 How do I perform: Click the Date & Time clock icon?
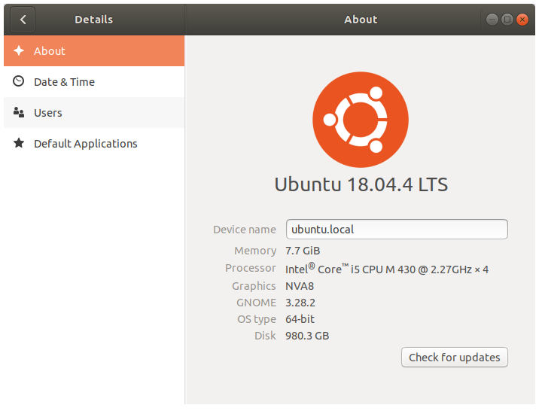click(x=19, y=81)
